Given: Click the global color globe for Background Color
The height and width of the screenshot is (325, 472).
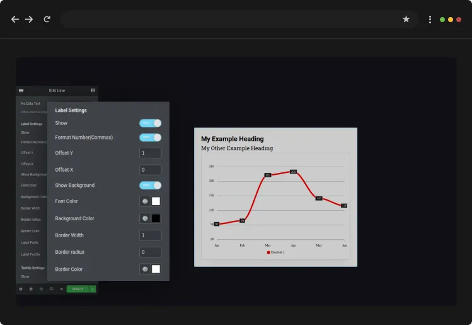Looking at the screenshot, I should pyautogui.click(x=145, y=218).
